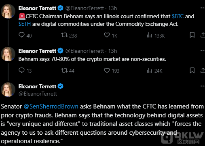Open the $BTC cashtag link
The height and width of the screenshot is (146, 205).
point(178,16)
